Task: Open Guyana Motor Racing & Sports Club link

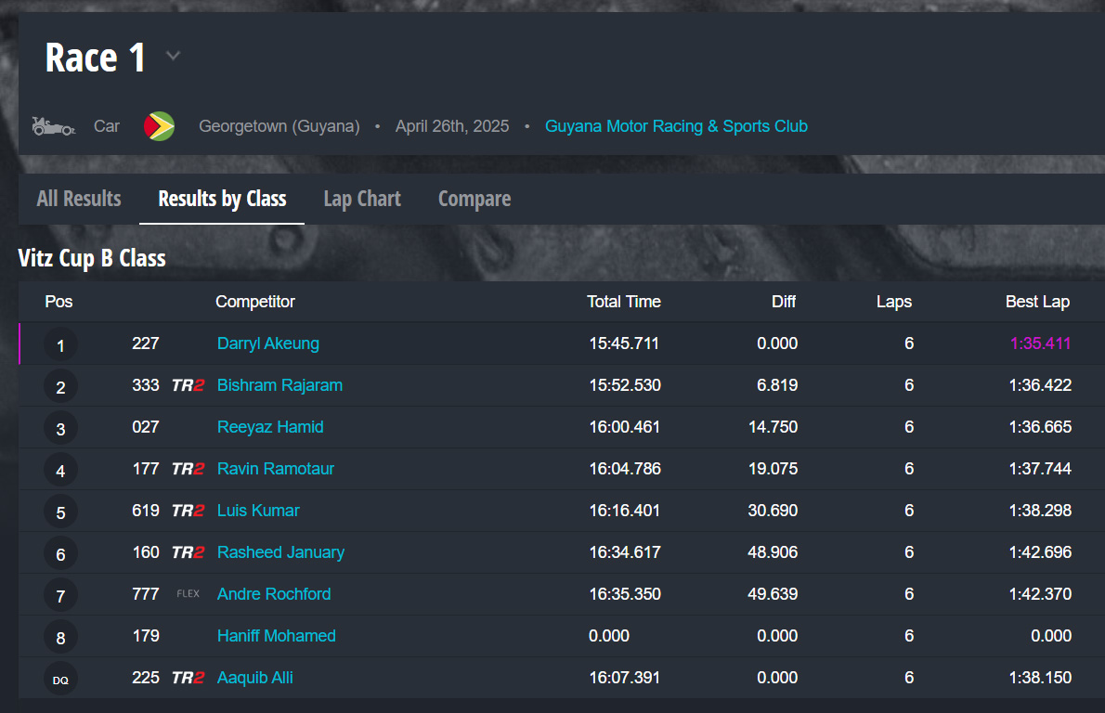Action: tap(676, 126)
